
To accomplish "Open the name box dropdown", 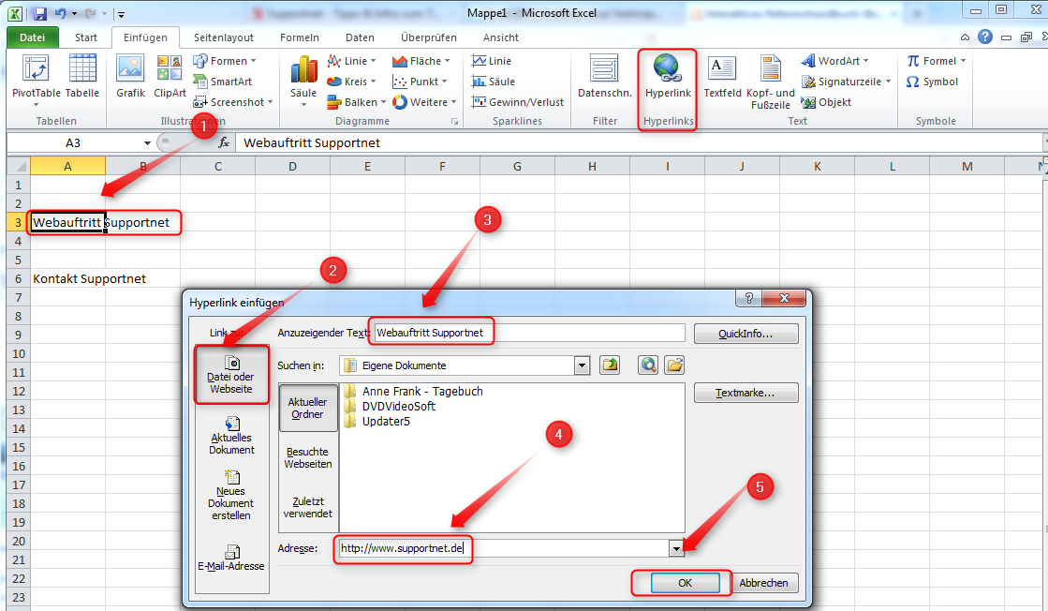I will (x=147, y=143).
